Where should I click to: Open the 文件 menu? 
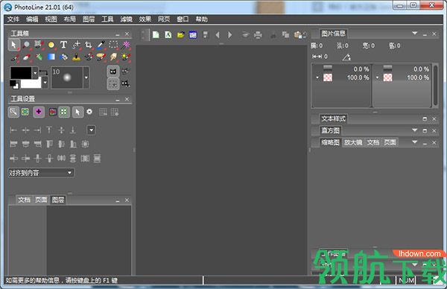pos(13,19)
